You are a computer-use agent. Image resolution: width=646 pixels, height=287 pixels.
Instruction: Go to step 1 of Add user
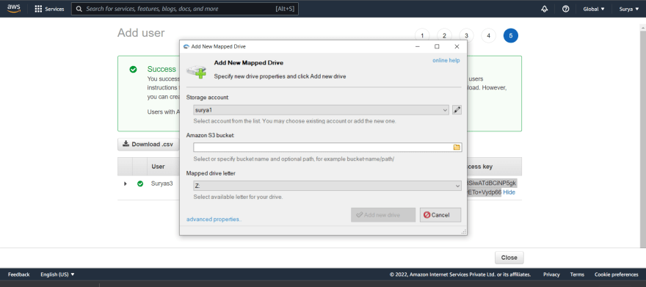pos(422,36)
